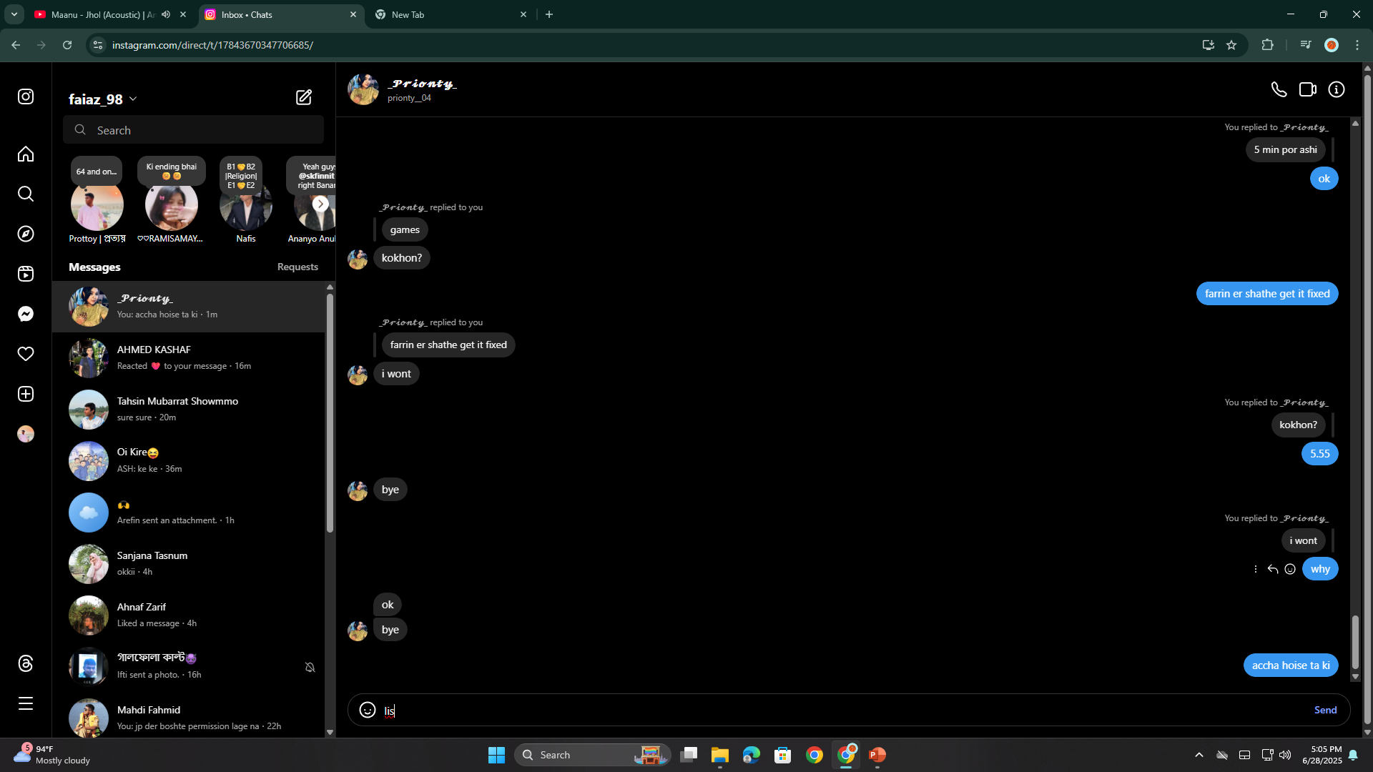Open Chrome three-dot menu
This screenshot has width=1373, height=772.
click(x=1357, y=45)
